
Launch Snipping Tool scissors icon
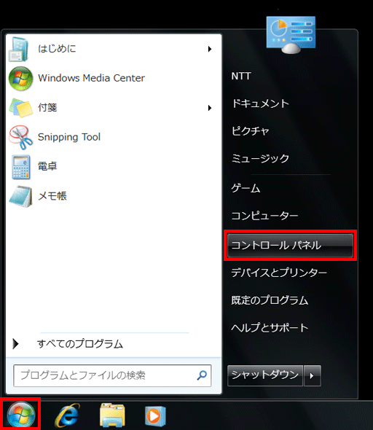(20, 137)
